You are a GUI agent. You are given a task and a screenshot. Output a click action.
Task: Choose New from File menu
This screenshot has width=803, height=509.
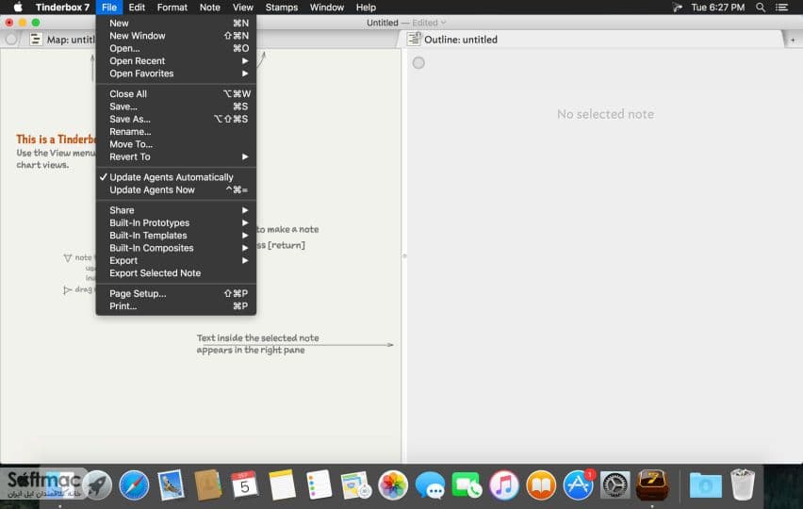[x=175, y=23]
